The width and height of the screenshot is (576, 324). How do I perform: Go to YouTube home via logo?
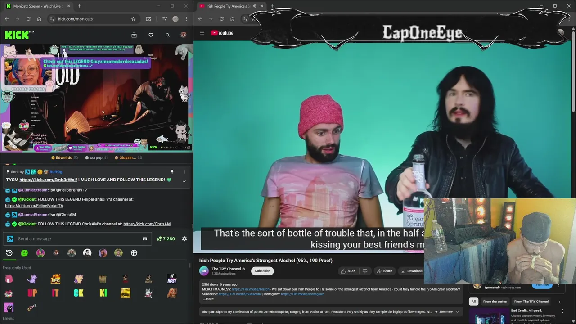pos(222,33)
